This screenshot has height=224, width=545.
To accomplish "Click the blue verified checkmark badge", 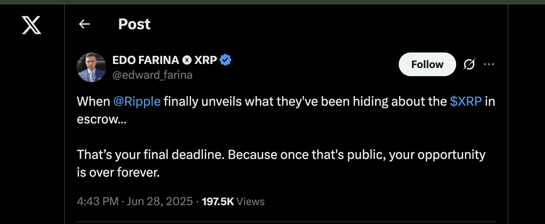I will click(x=225, y=60).
